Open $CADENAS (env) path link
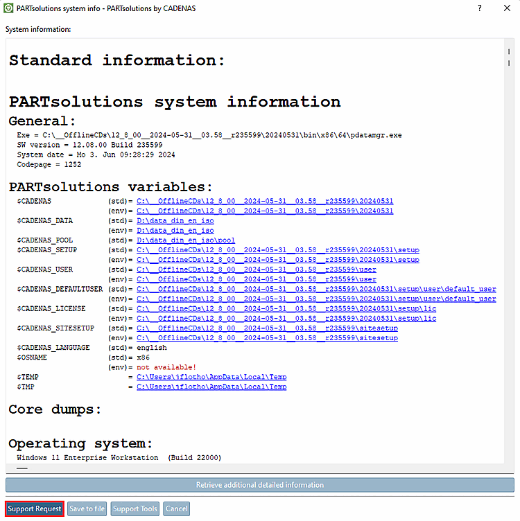Viewport: 520px width, 521px height. pos(265,211)
